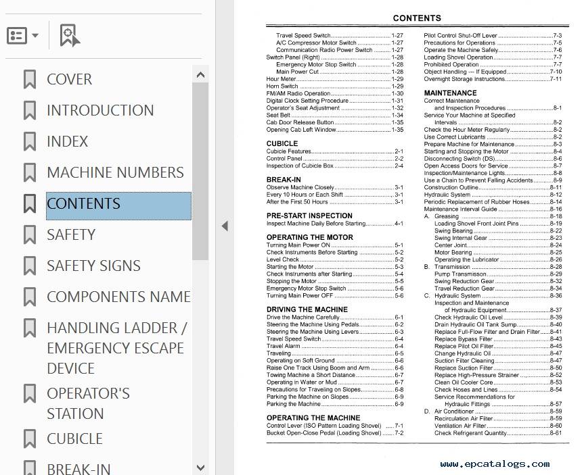
Task: Click the 'Replace Bypass Filter' entry
Action: coord(498,339)
